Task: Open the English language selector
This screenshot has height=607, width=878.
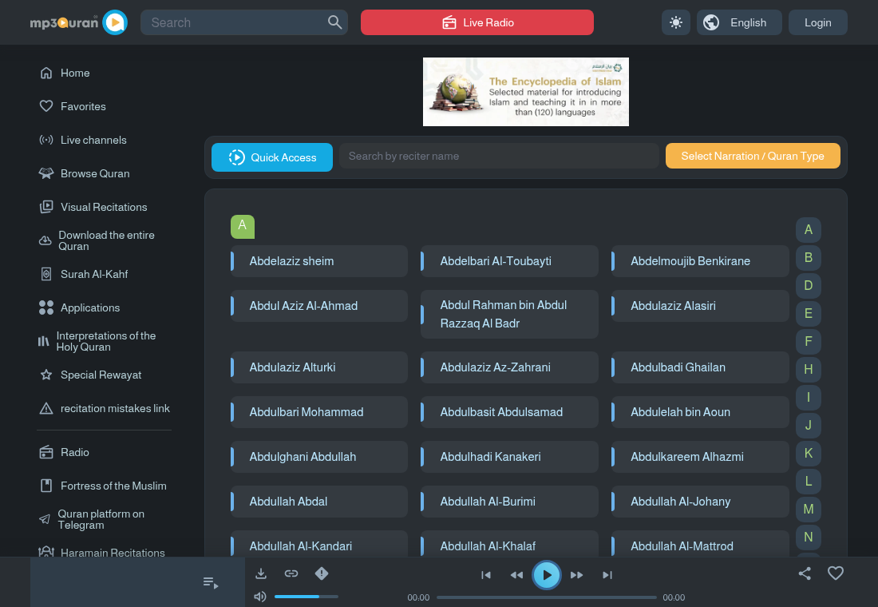Action: (x=739, y=22)
